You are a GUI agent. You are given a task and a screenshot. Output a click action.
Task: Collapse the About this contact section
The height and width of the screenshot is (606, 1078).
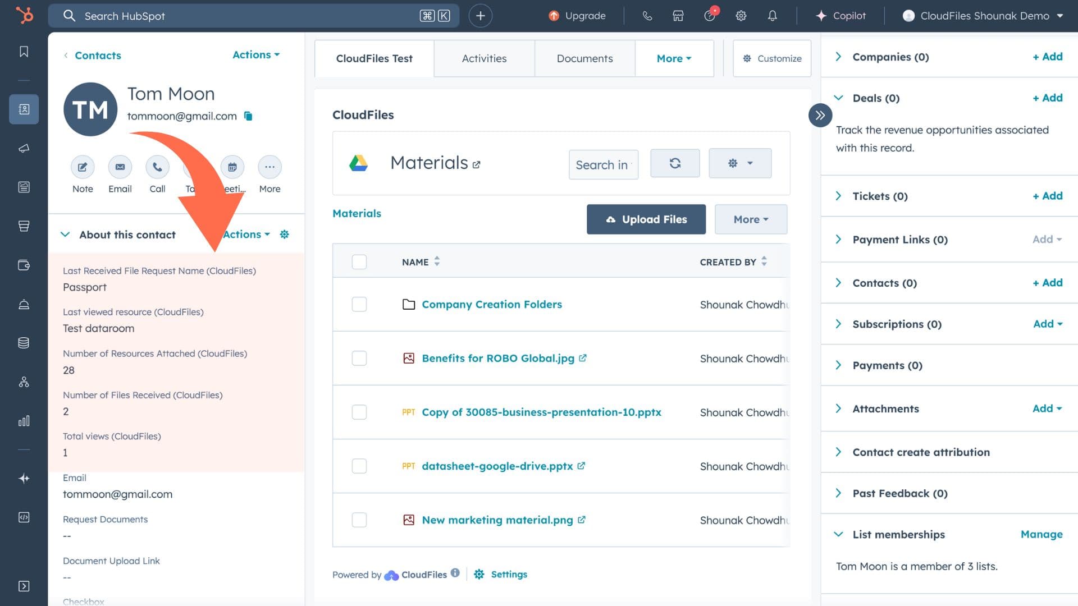[x=65, y=235]
